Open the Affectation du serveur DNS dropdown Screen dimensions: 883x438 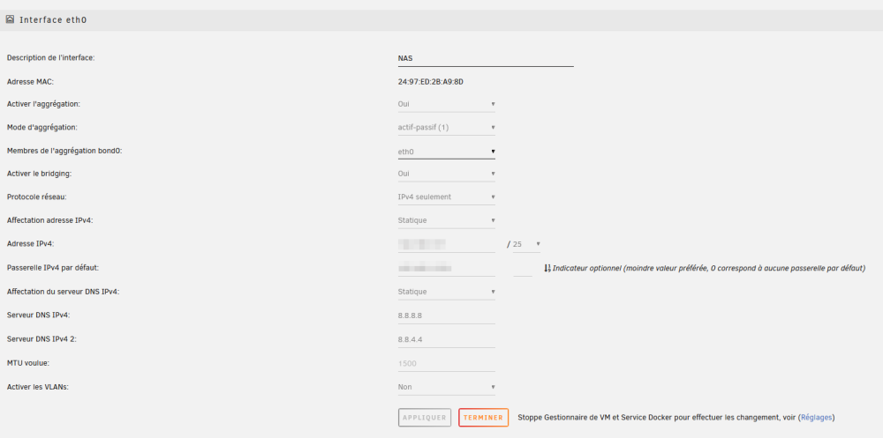pos(447,292)
